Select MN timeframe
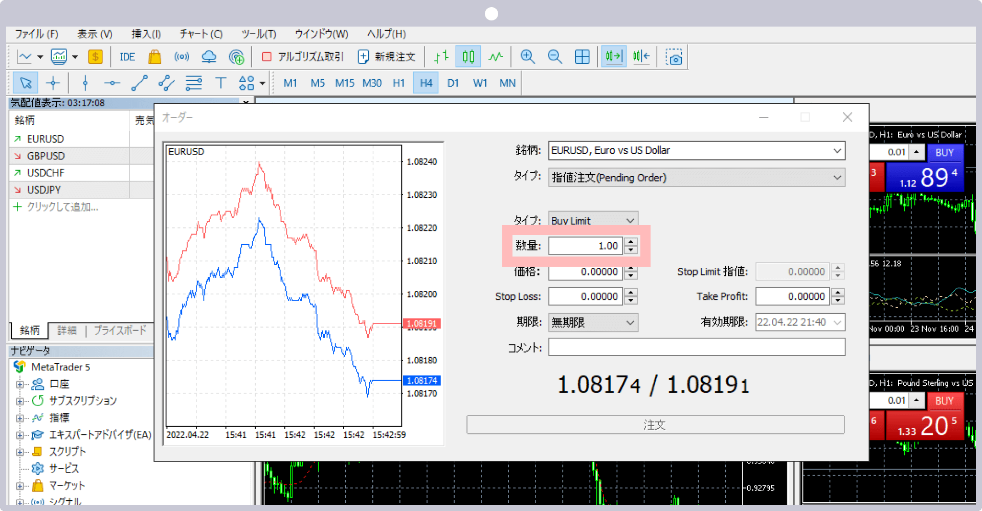982x511 pixels. coord(507,83)
